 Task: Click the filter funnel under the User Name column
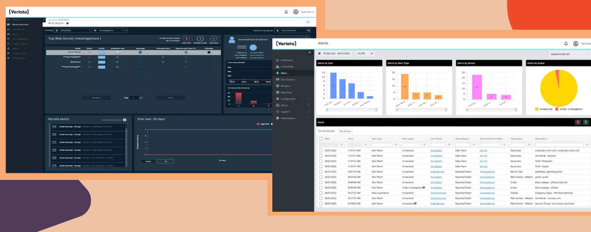[x=449, y=145]
